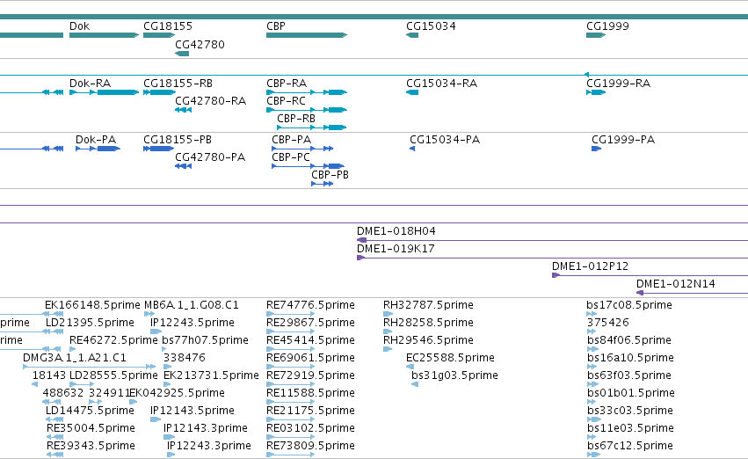Select transcript CG42780-RA
This screenshot has width=748, height=459.
(183, 110)
